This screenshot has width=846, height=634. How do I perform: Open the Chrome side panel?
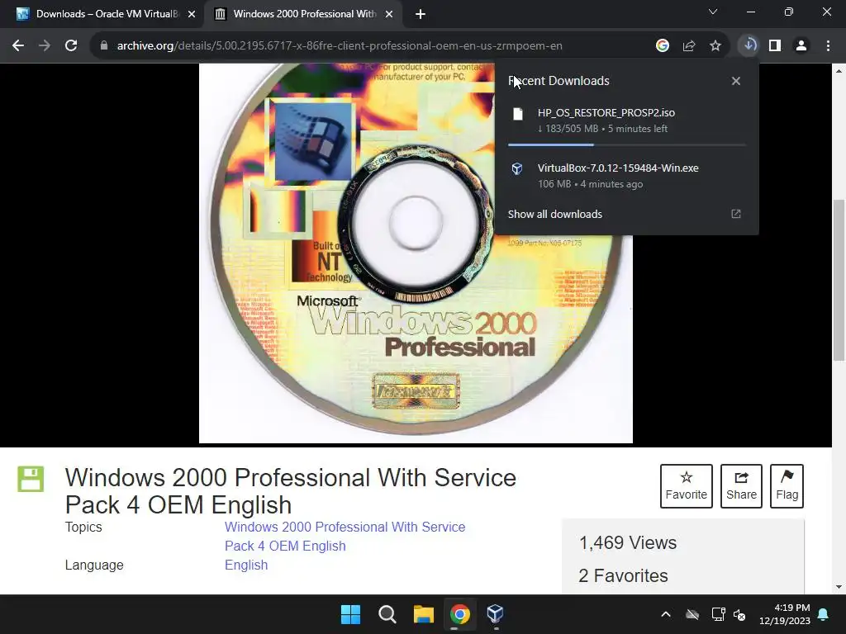(775, 46)
